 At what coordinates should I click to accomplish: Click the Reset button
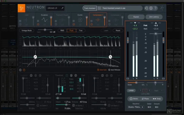[118, 30]
